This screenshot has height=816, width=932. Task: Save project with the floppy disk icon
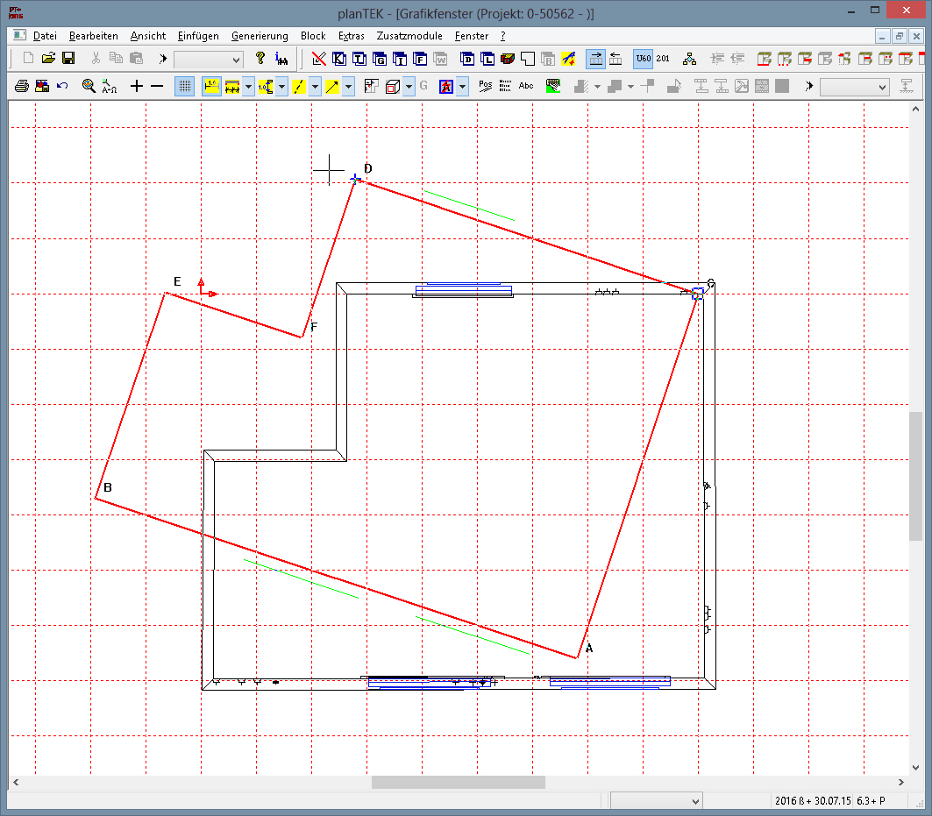point(68,59)
